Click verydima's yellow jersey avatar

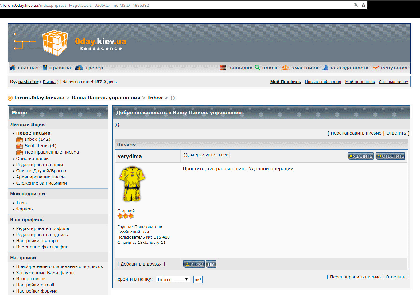point(132,184)
